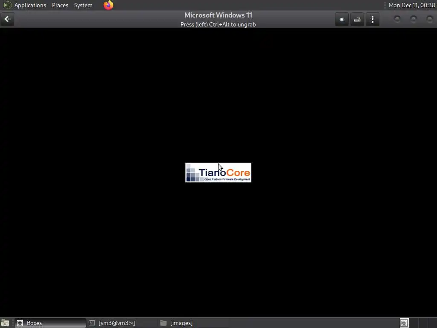Click the Press (left) Ctrl+Alt to ungrab subtitle
The image size is (437, 328).
tap(218, 24)
